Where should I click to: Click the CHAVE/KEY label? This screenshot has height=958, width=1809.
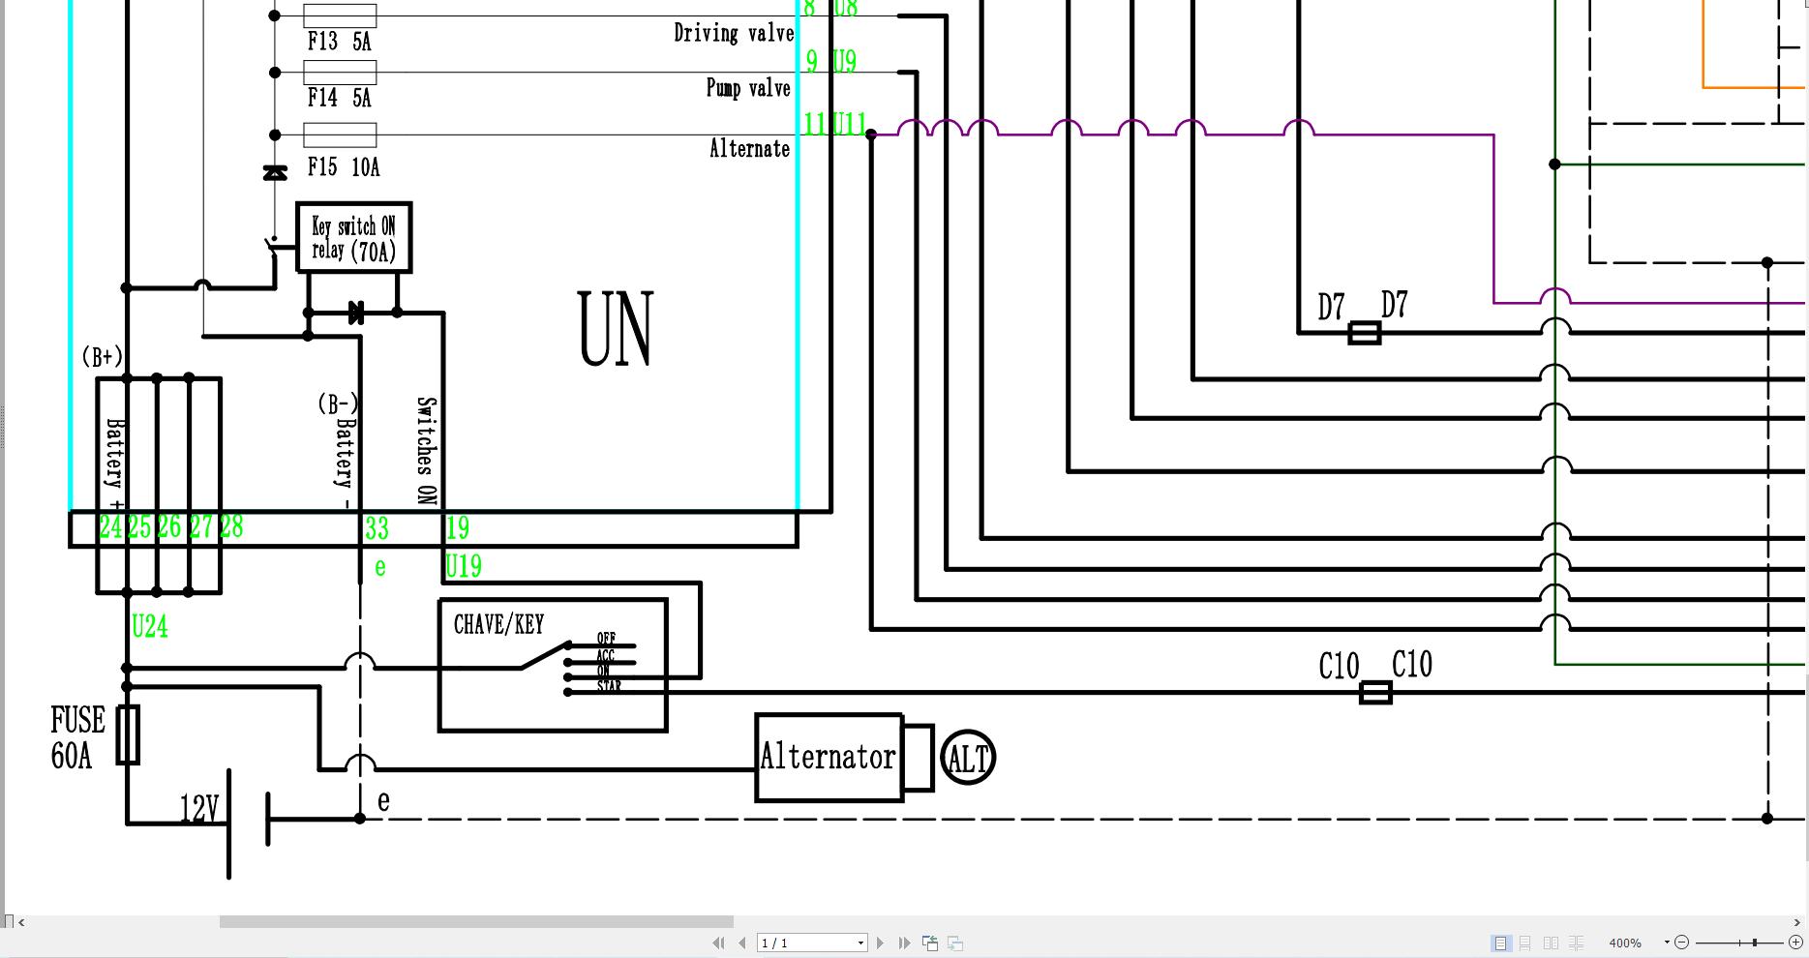pos(499,624)
